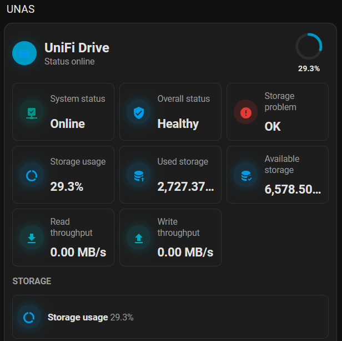Click the Overall status shield icon
The height and width of the screenshot is (341, 342).
pos(139,112)
